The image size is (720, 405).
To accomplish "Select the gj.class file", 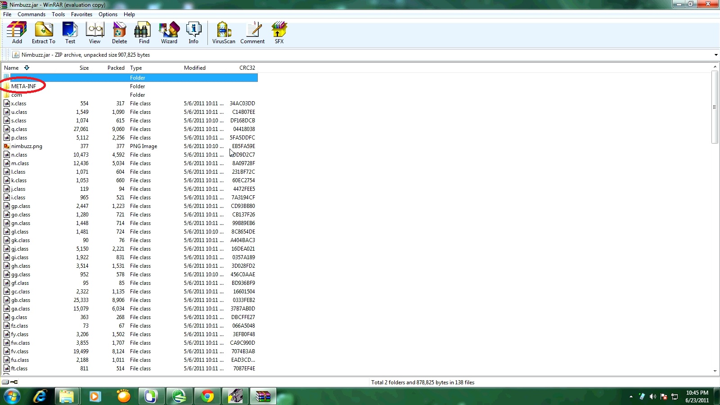I will [20, 249].
